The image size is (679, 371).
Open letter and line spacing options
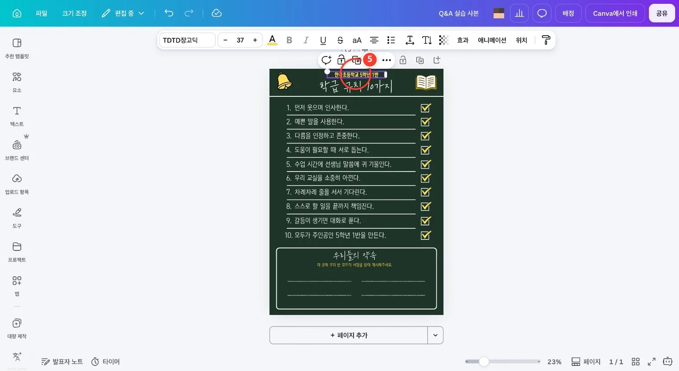coord(410,40)
